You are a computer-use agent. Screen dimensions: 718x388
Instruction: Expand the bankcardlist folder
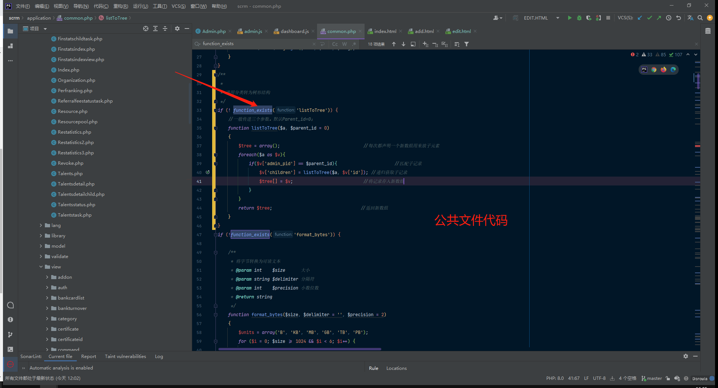[x=47, y=298]
